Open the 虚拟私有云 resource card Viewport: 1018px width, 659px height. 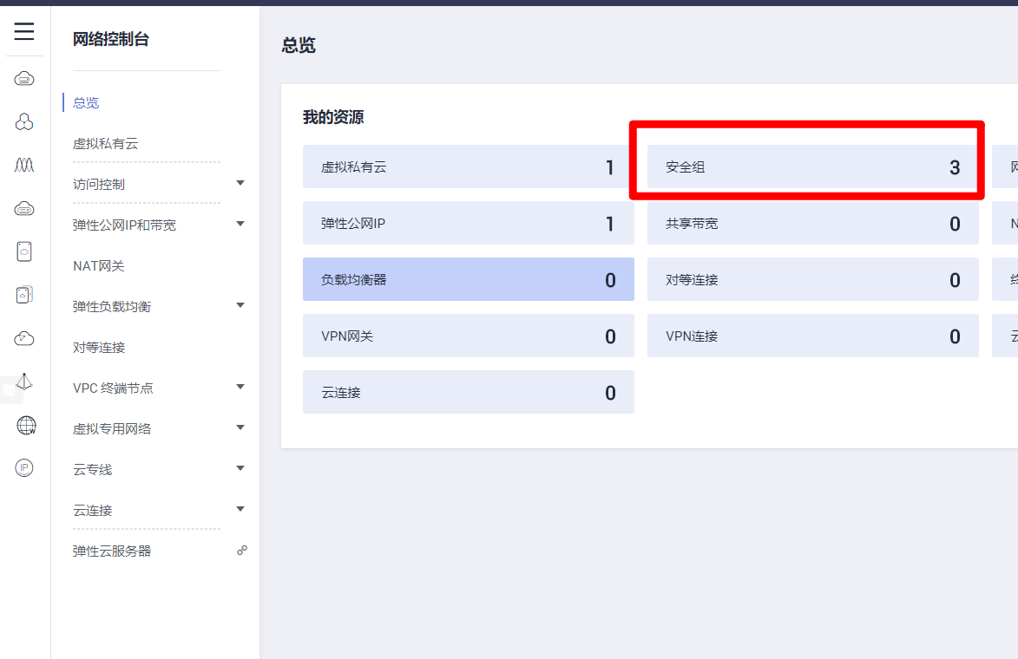[x=468, y=166]
